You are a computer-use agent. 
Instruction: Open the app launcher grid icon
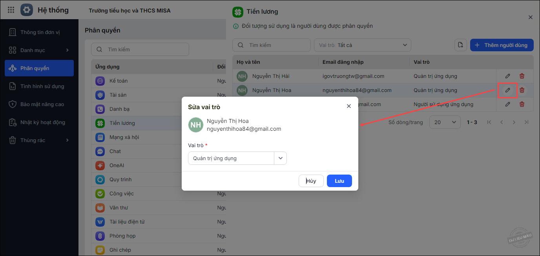pyautogui.click(x=11, y=10)
